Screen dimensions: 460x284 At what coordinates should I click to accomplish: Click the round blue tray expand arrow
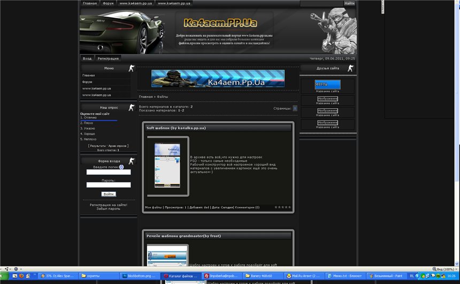pos(417,276)
